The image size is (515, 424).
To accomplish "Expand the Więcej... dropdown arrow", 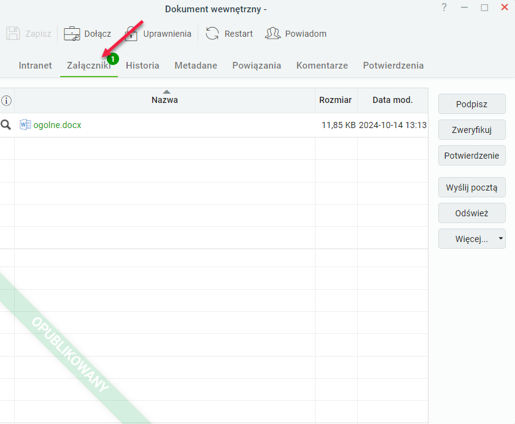I will [x=500, y=238].
